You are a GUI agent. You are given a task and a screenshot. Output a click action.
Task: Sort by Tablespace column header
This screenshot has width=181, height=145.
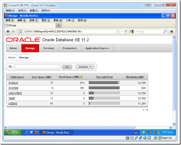coord(17,77)
